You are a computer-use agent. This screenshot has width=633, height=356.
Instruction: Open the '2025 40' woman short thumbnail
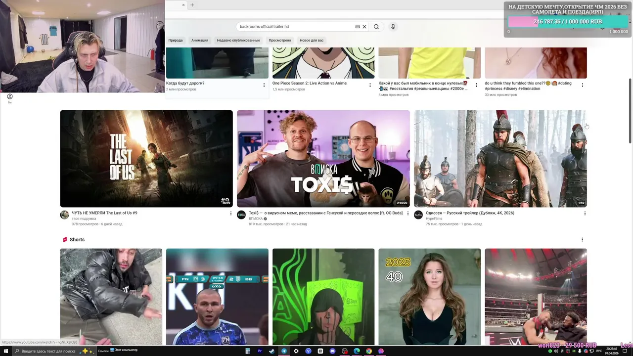(x=429, y=297)
